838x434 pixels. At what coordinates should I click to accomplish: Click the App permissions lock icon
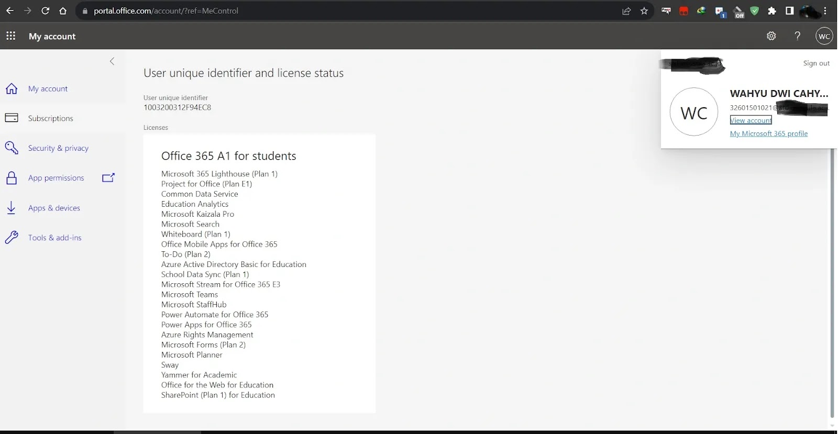(x=12, y=178)
